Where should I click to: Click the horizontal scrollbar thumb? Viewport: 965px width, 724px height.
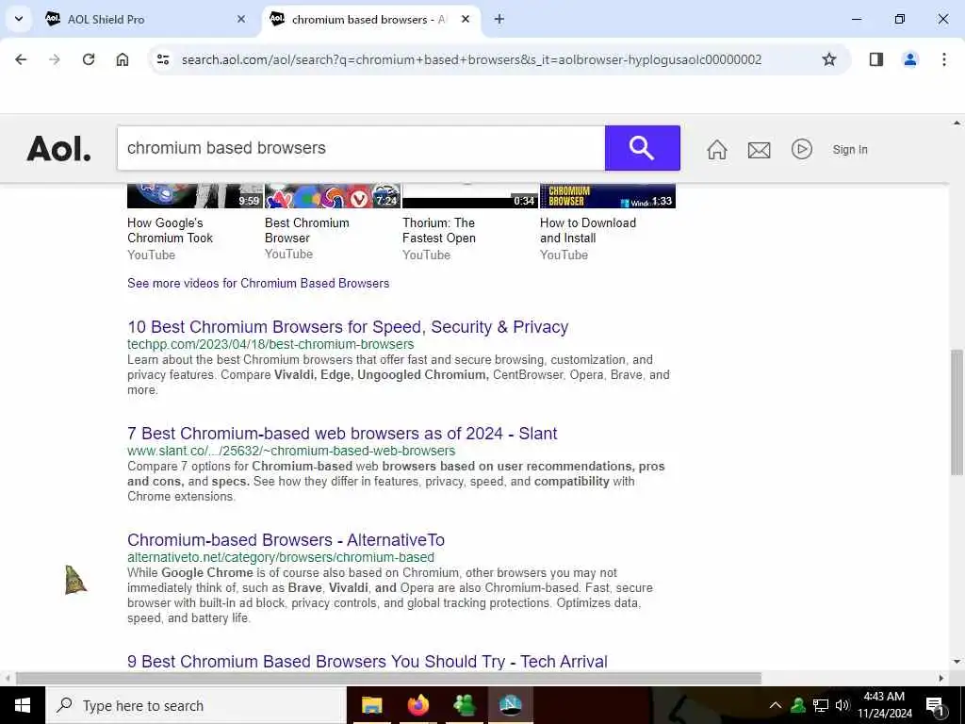click(388, 678)
